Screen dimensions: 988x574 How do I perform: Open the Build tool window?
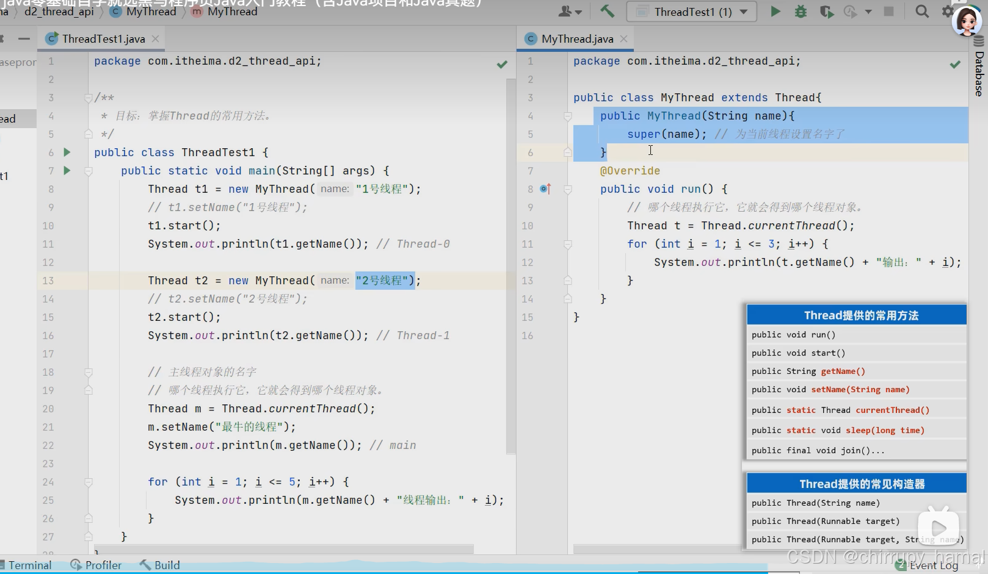coord(160,565)
